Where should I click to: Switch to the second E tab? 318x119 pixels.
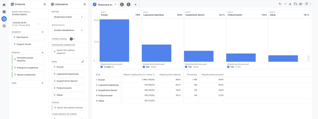(x=128, y=4)
